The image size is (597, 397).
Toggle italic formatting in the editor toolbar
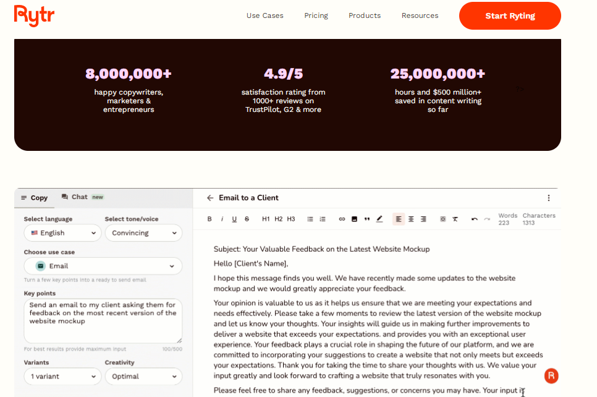coord(222,219)
